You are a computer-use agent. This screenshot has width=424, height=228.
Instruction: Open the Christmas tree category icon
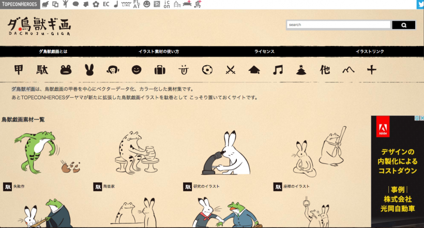click(x=301, y=69)
